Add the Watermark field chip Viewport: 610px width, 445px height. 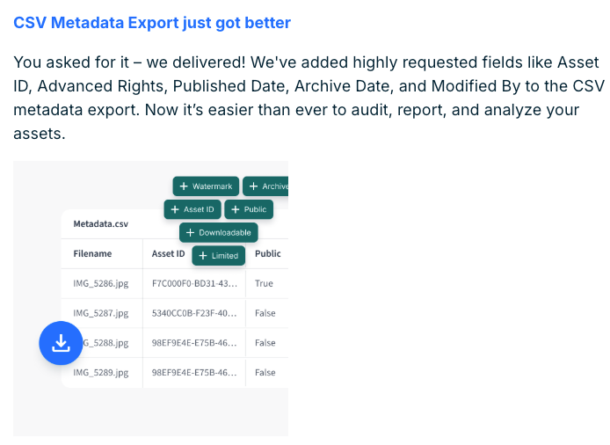click(206, 186)
